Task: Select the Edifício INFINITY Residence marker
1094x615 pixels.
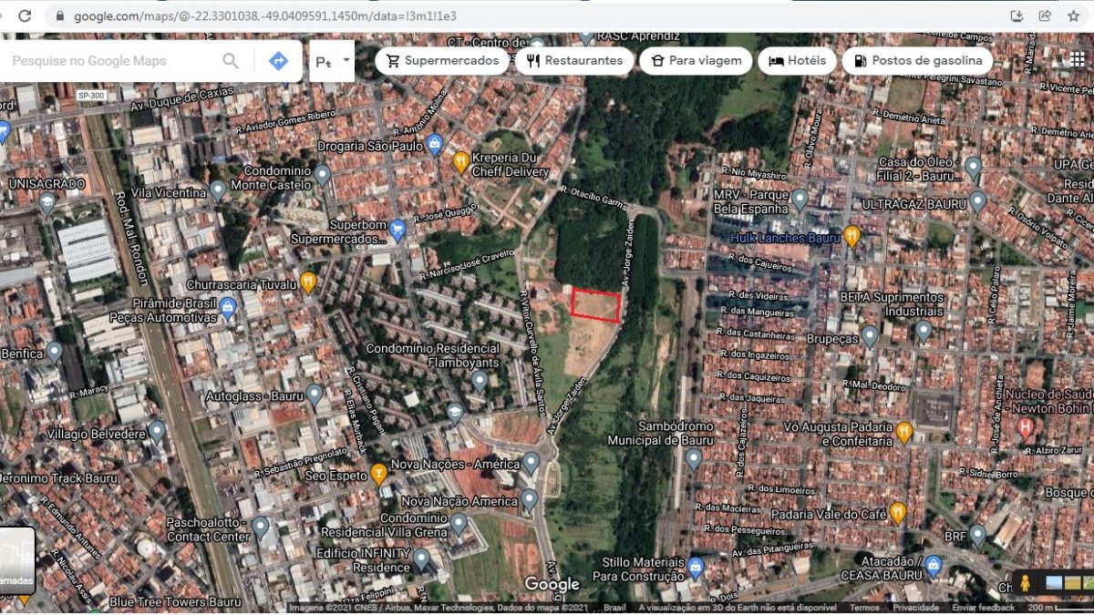Action: click(421, 559)
